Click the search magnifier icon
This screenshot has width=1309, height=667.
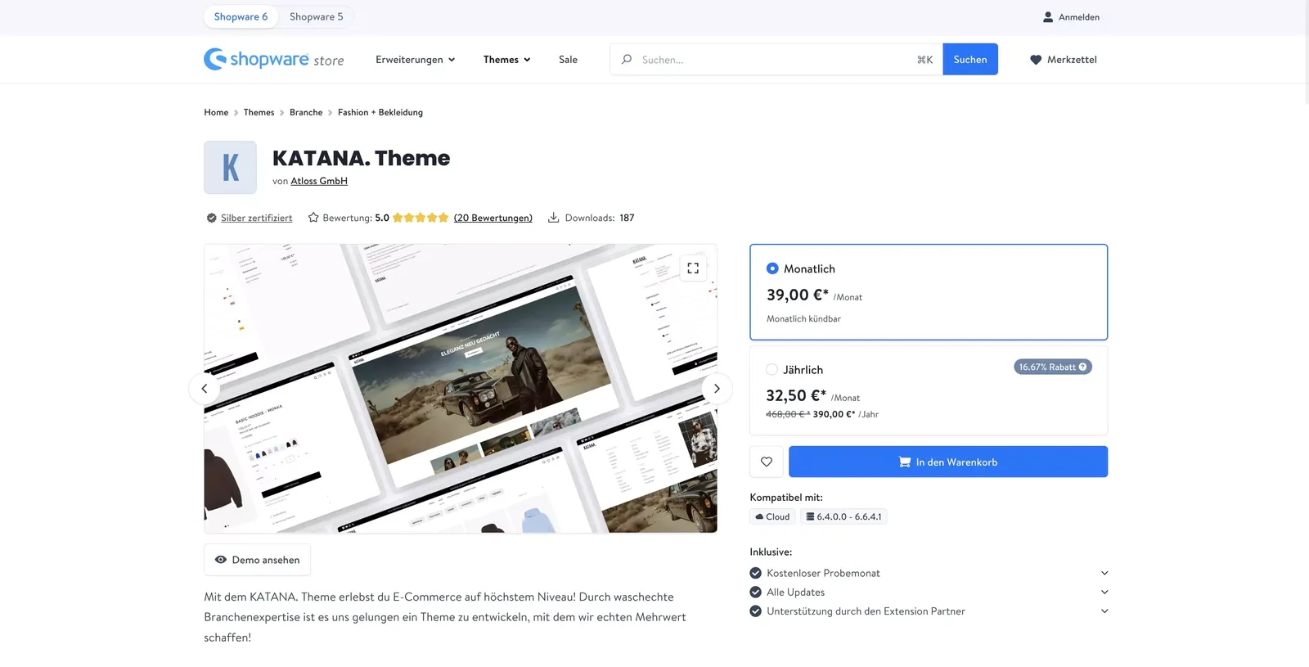click(x=627, y=60)
